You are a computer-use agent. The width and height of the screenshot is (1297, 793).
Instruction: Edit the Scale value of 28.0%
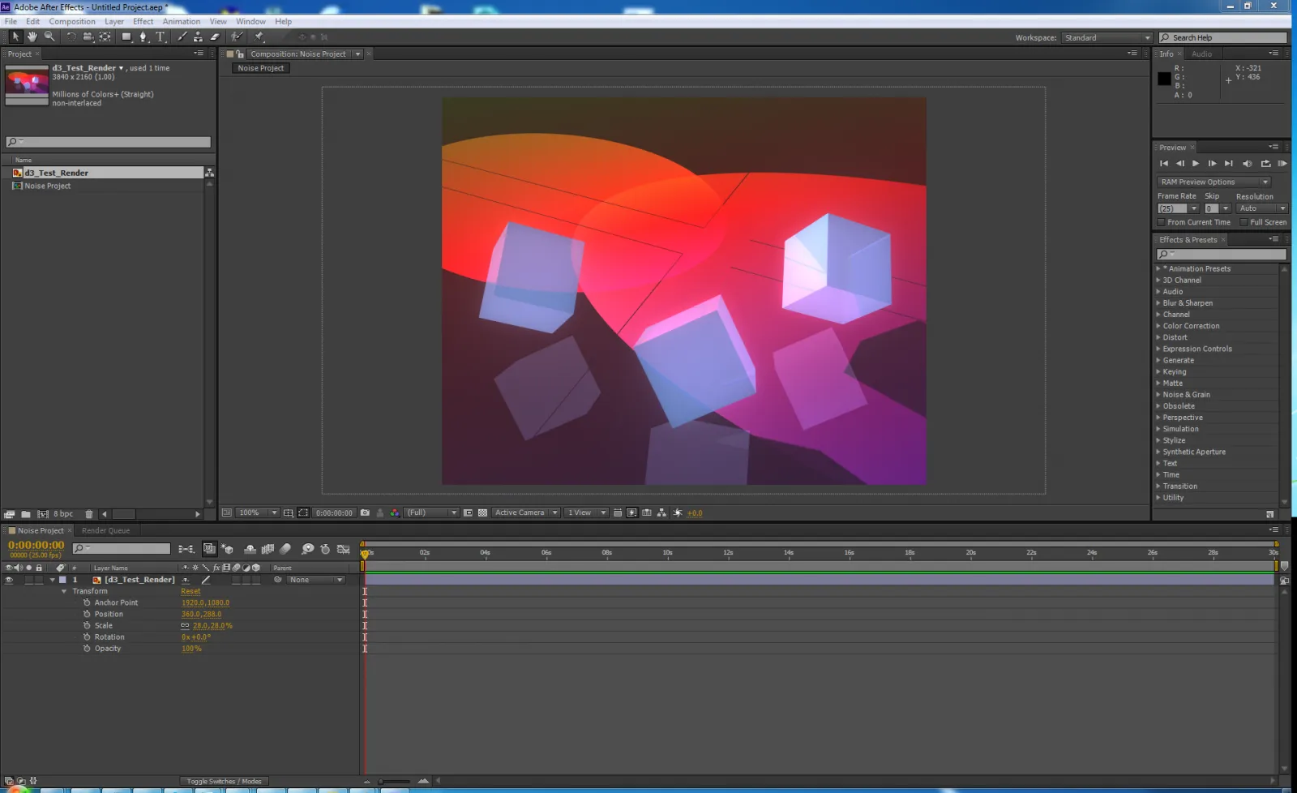[209, 625]
